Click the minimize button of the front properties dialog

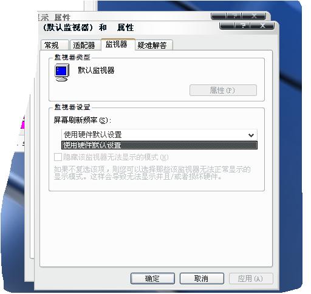[227, 26]
